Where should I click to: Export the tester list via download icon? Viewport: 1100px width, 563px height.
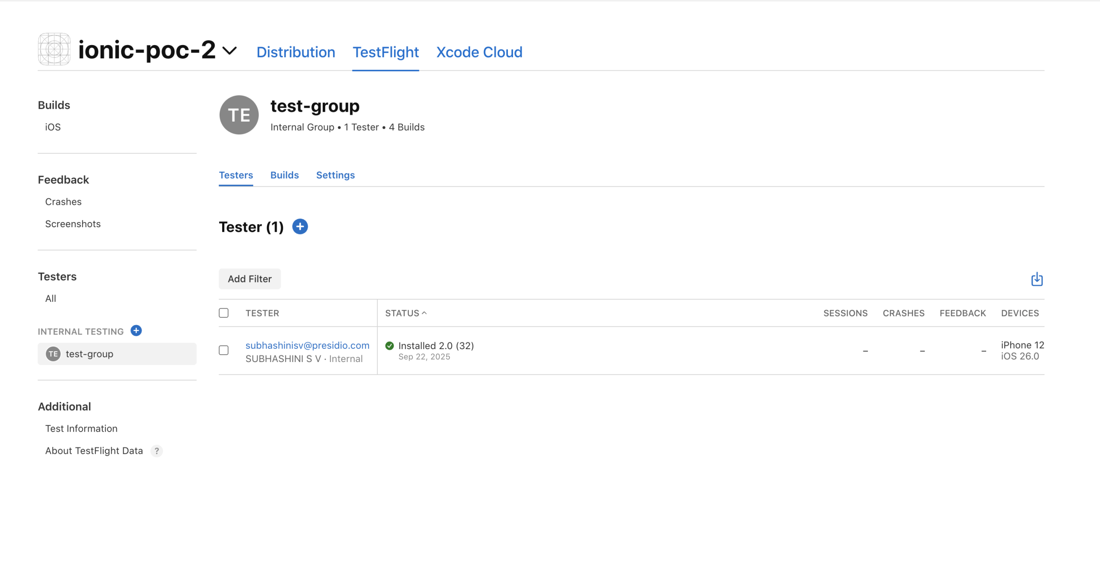point(1037,279)
